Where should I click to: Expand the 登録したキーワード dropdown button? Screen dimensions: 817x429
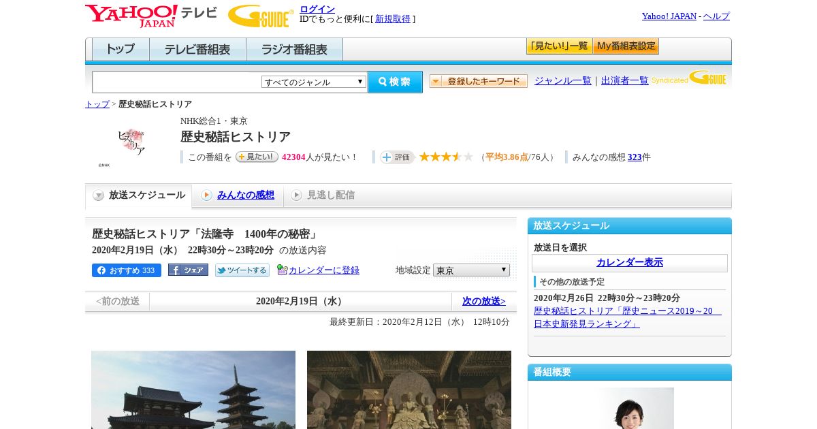pos(479,81)
